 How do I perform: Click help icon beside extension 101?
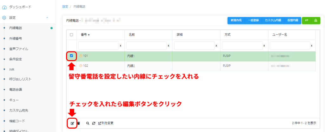click(81, 56)
